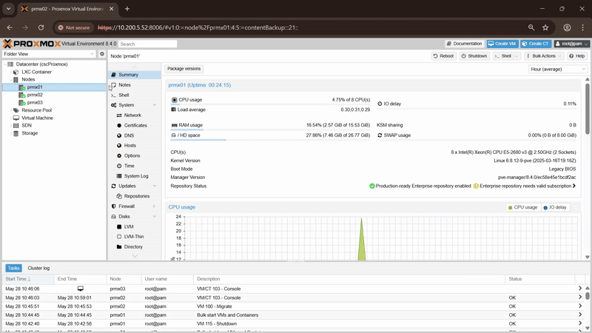Click the Virtual Machine monitor icon
The image size is (592, 333).
(16, 118)
